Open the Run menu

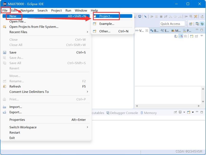coord(68,10)
